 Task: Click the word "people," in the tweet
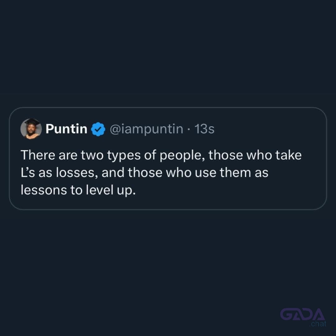[x=182, y=156]
